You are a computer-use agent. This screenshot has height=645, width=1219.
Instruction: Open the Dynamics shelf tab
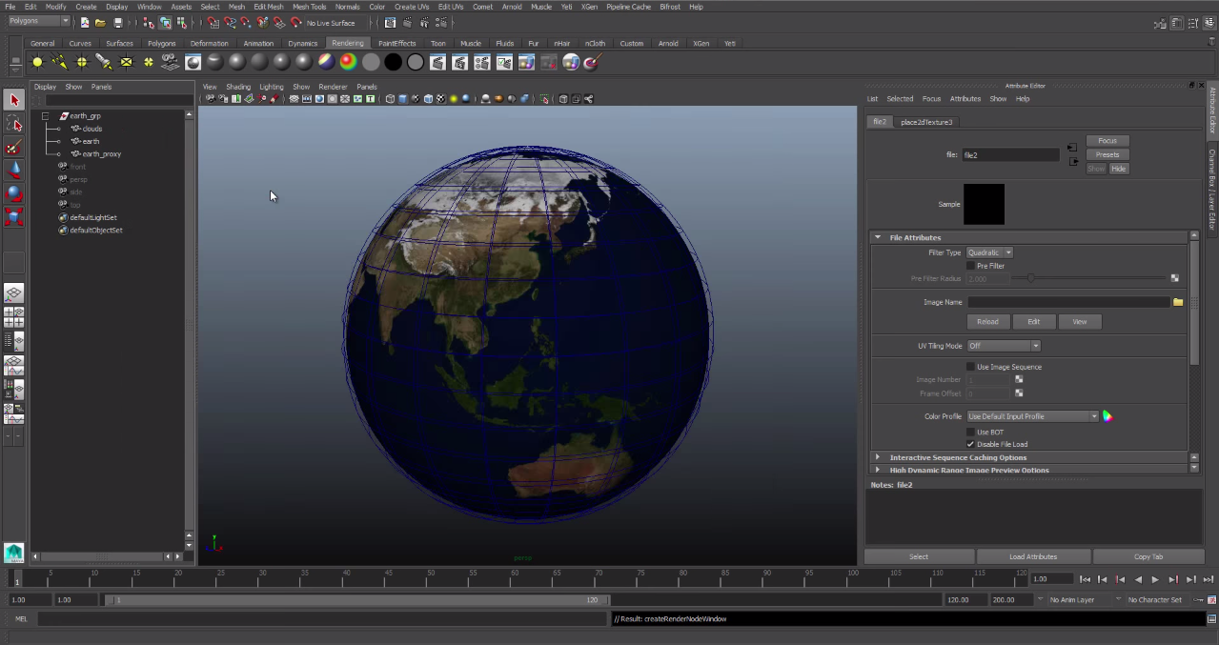point(302,43)
